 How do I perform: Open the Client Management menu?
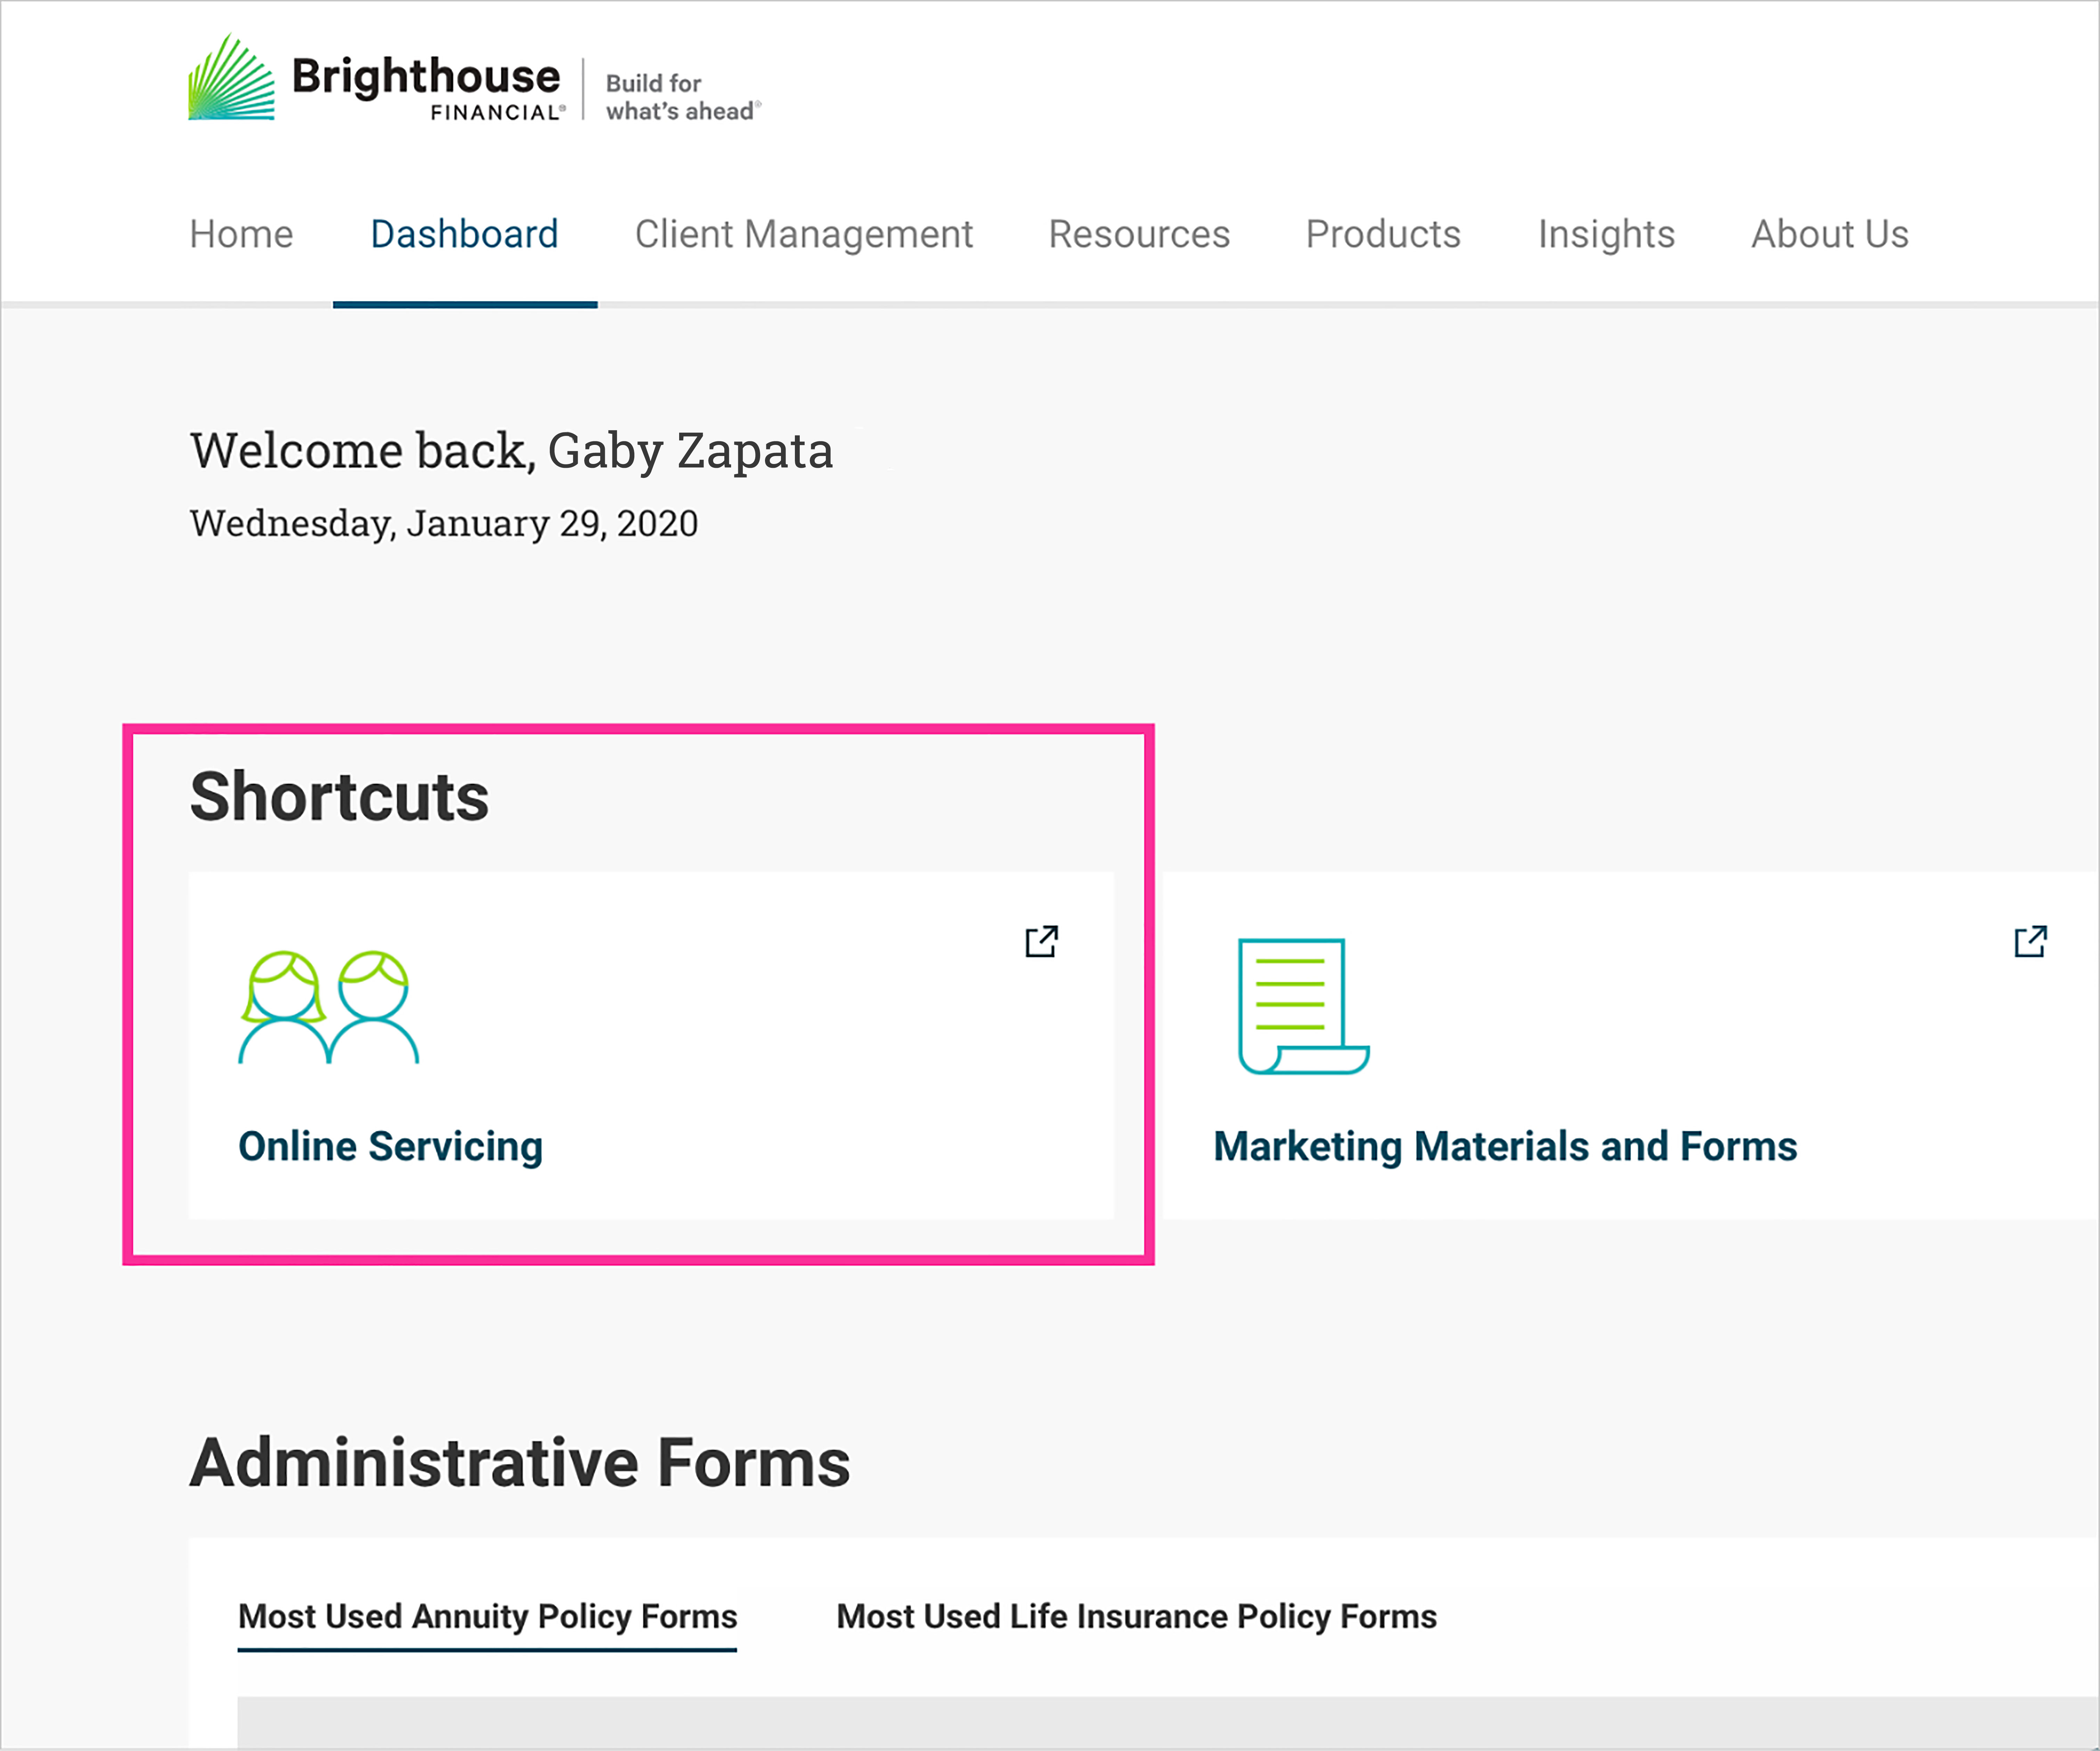point(803,234)
